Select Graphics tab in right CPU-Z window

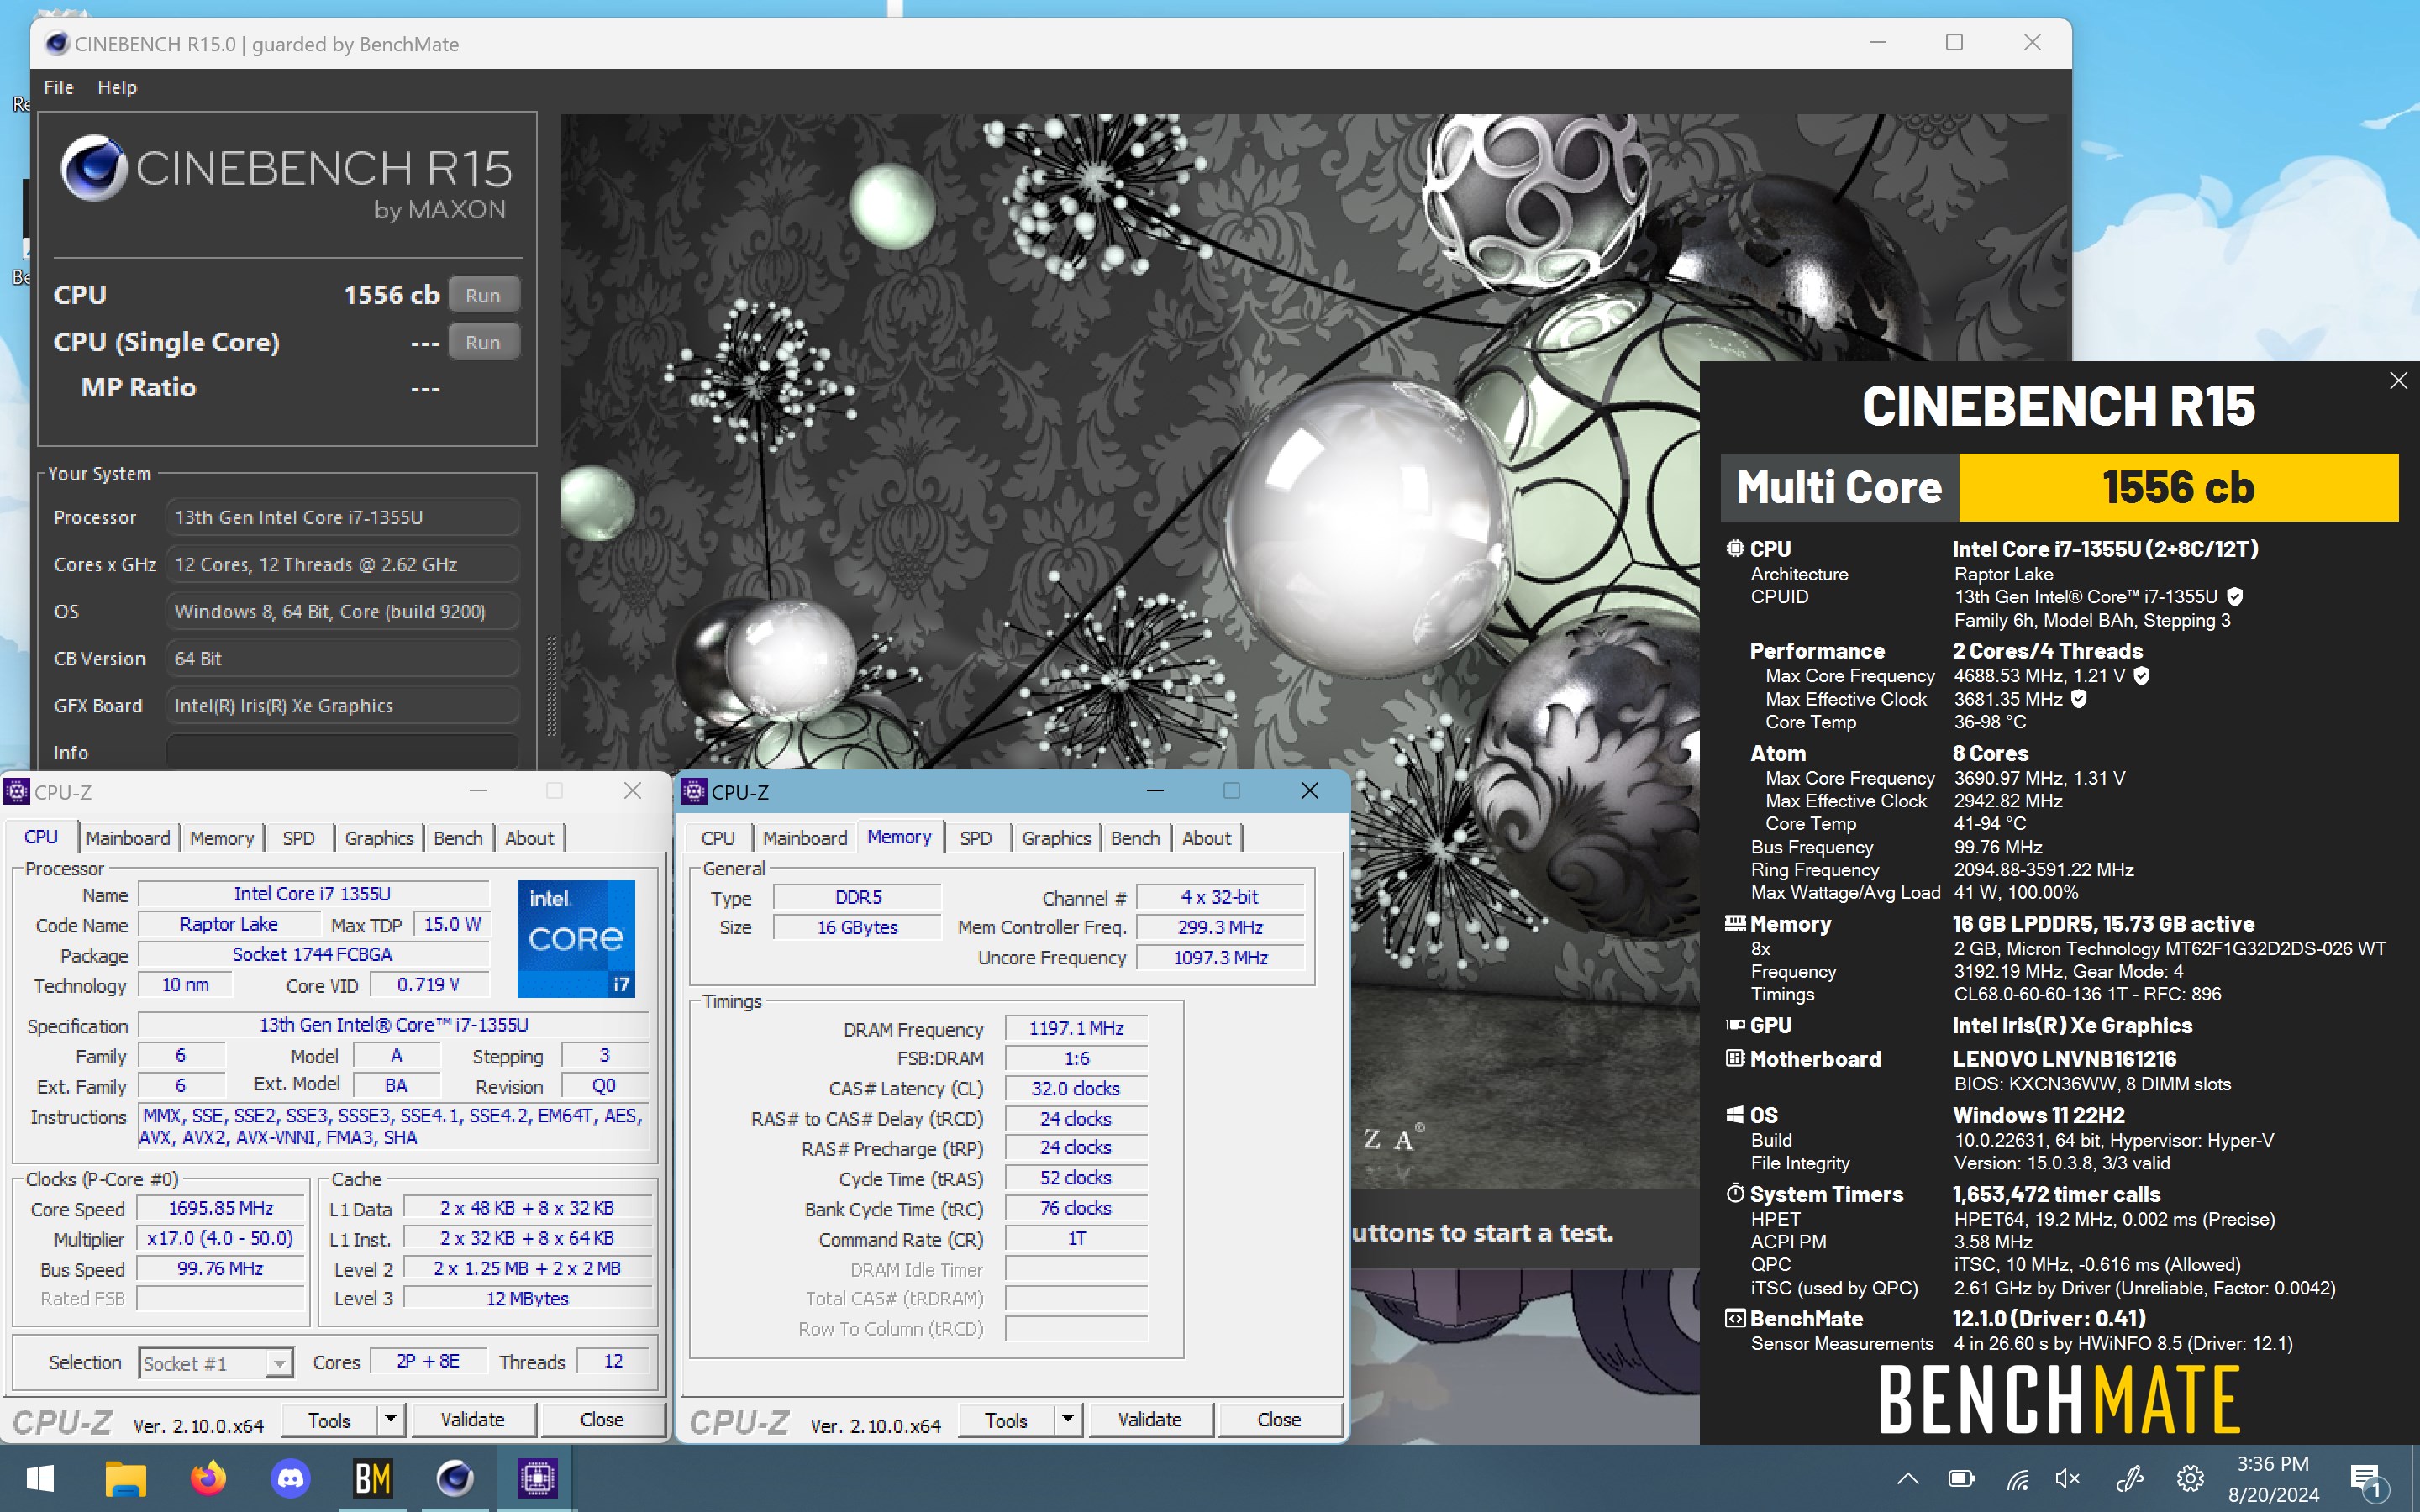[x=1056, y=838]
